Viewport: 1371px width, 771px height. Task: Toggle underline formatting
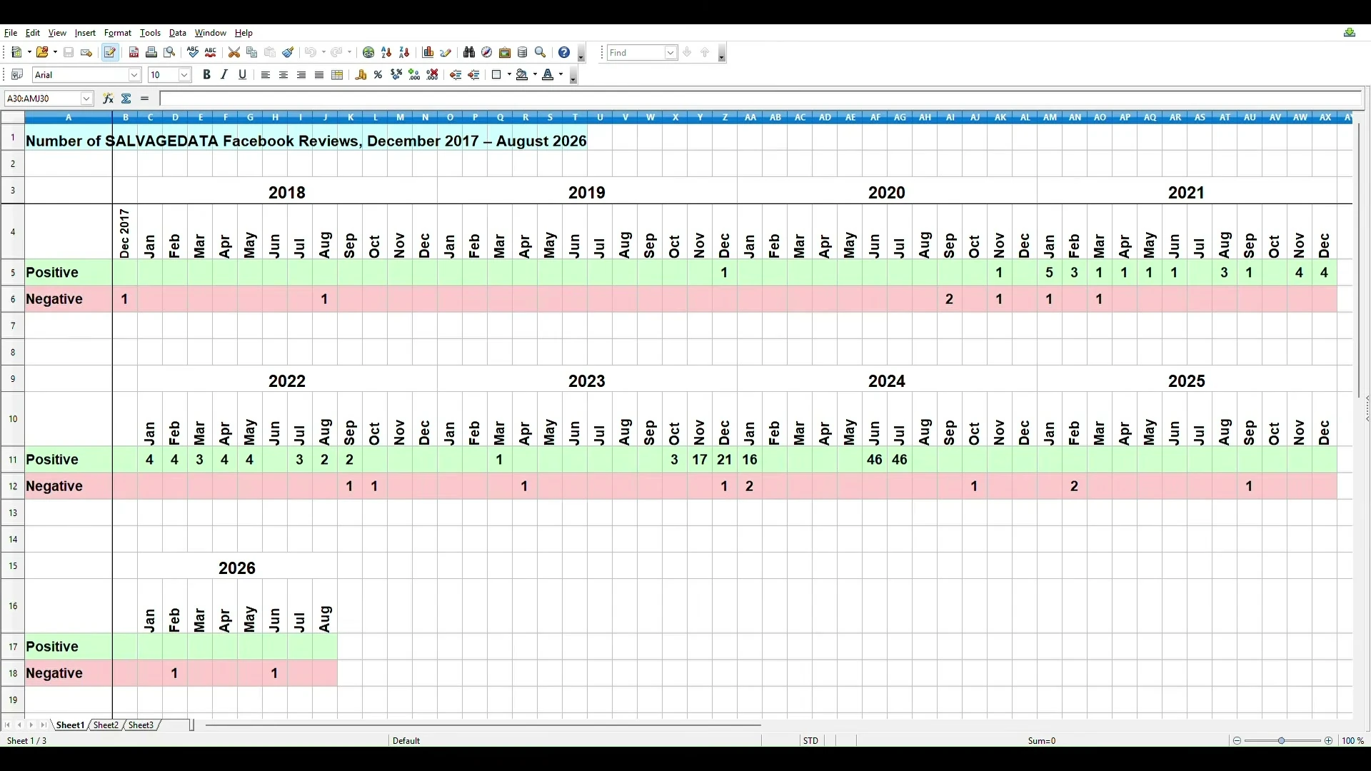pos(242,75)
